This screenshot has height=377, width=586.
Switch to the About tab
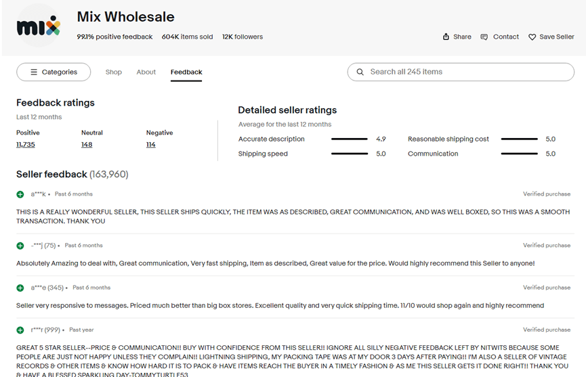146,72
